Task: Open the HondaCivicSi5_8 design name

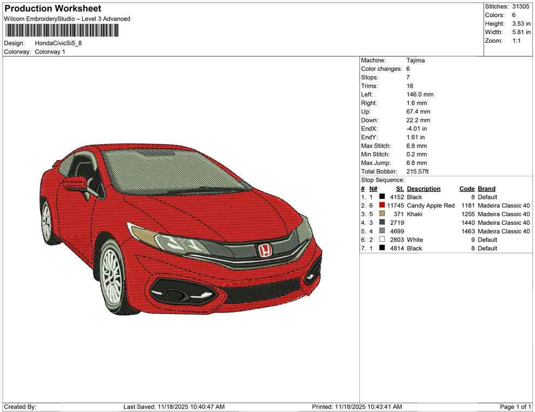Action: (x=58, y=43)
